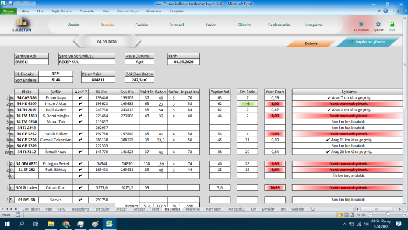
Task: Toggle Aktif check for Orhan Kurt
Action: point(80,187)
